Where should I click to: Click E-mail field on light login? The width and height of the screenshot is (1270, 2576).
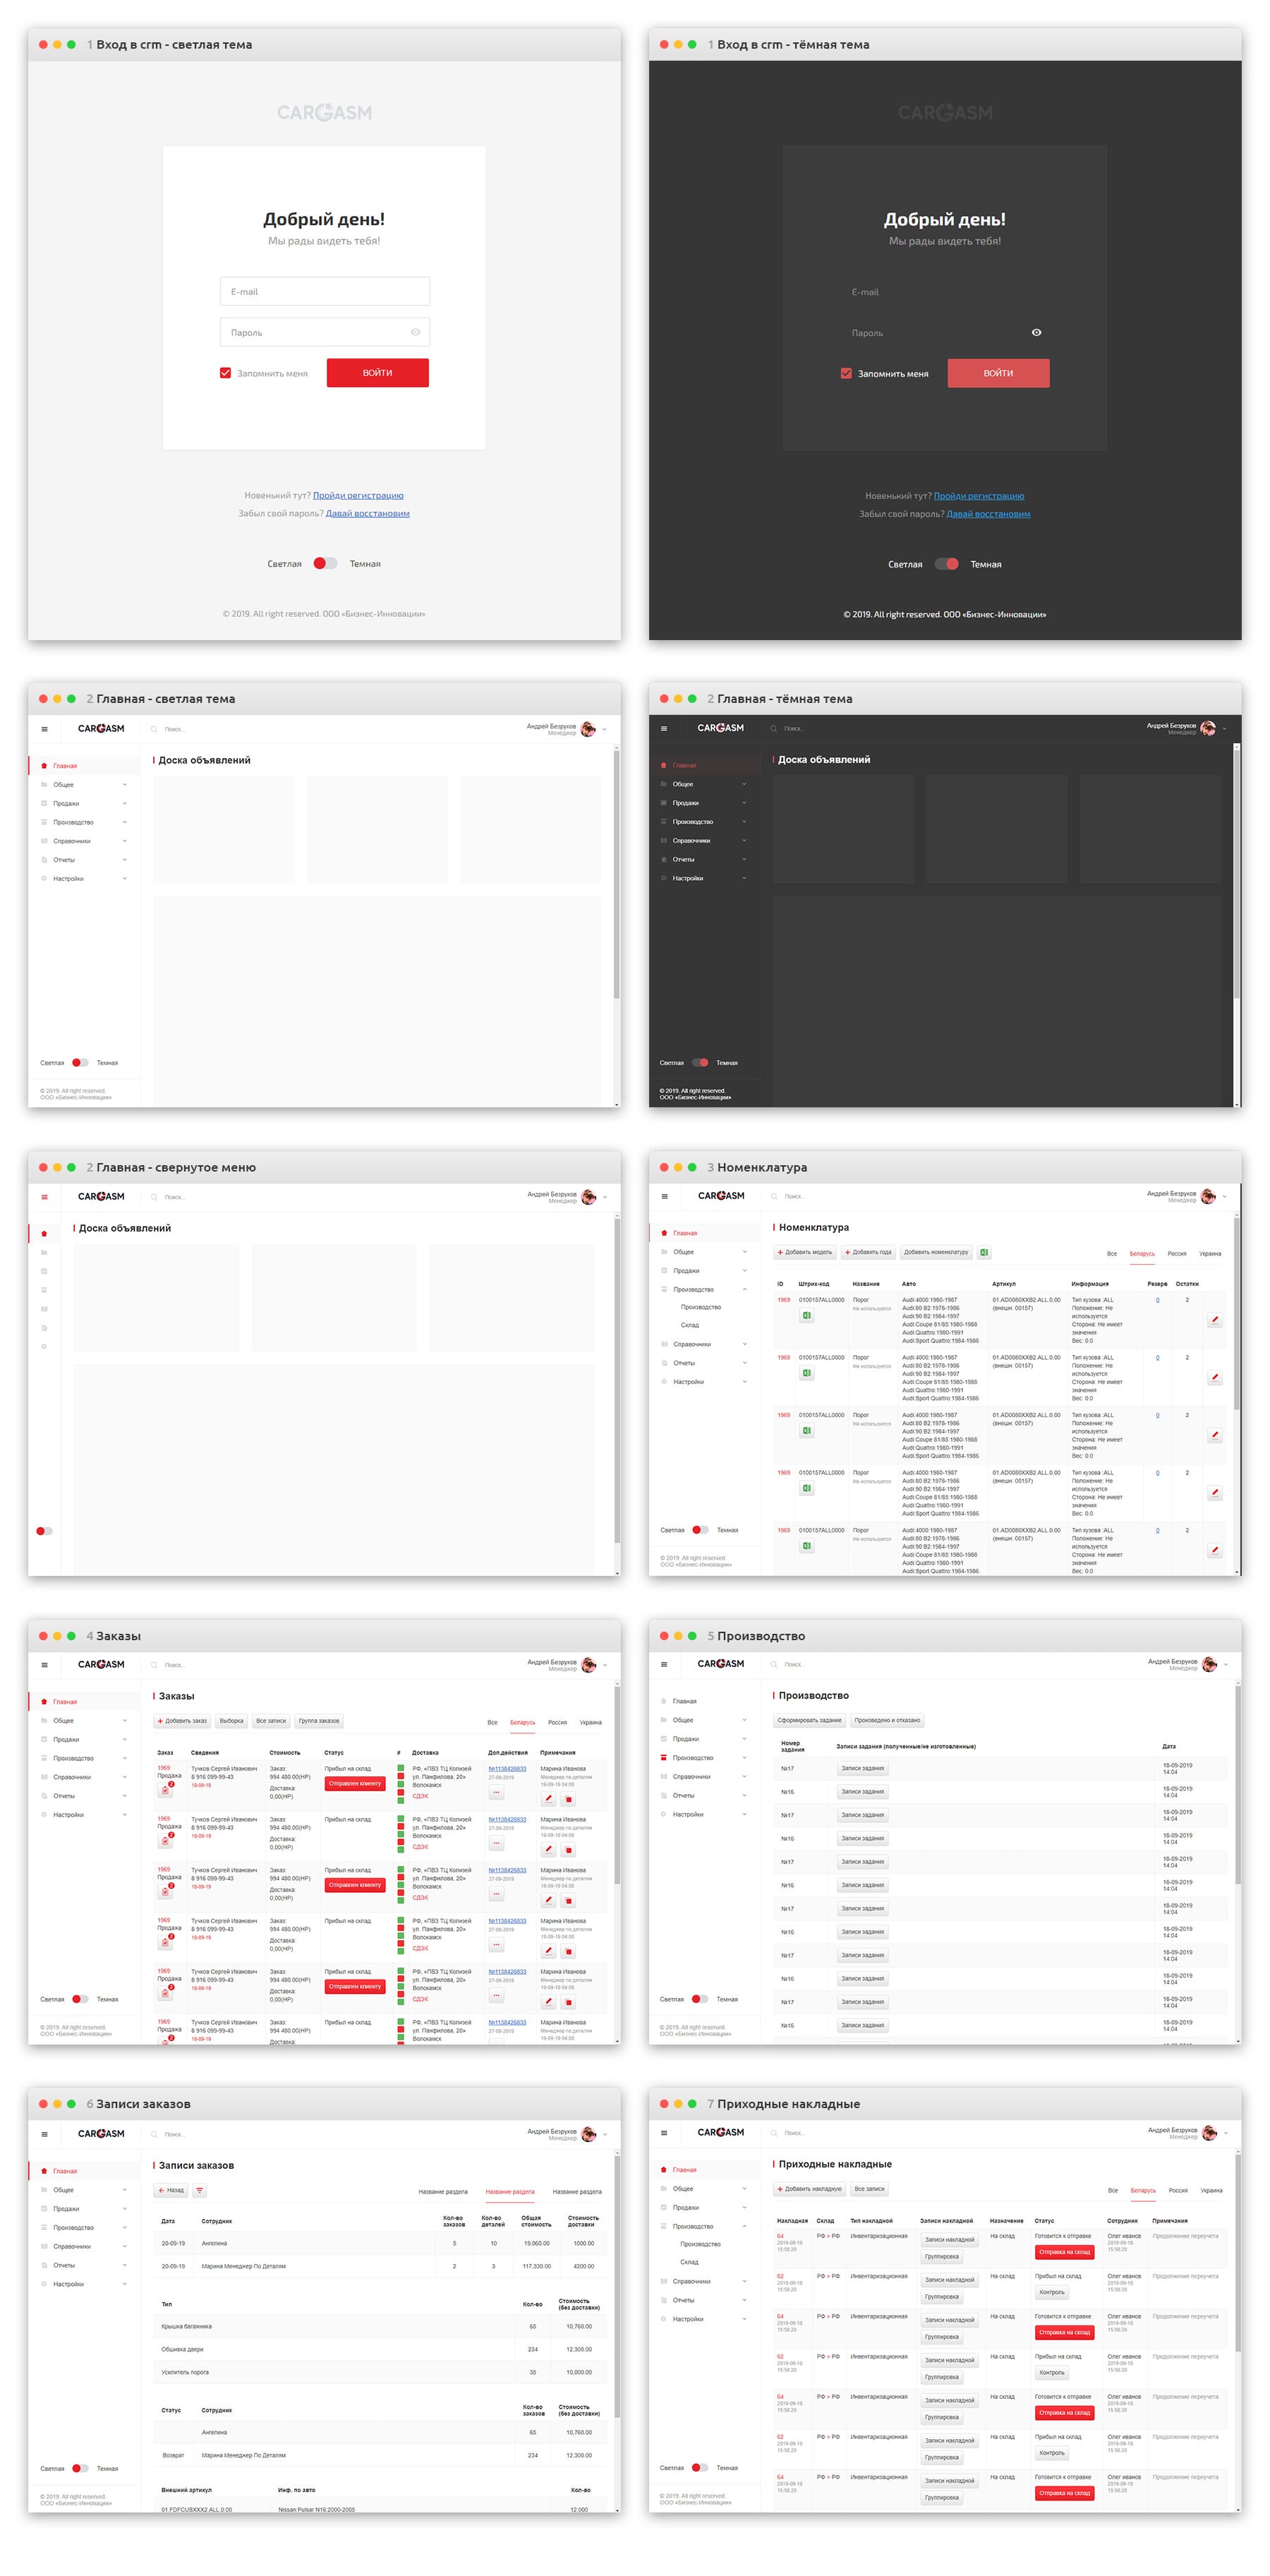(x=325, y=291)
